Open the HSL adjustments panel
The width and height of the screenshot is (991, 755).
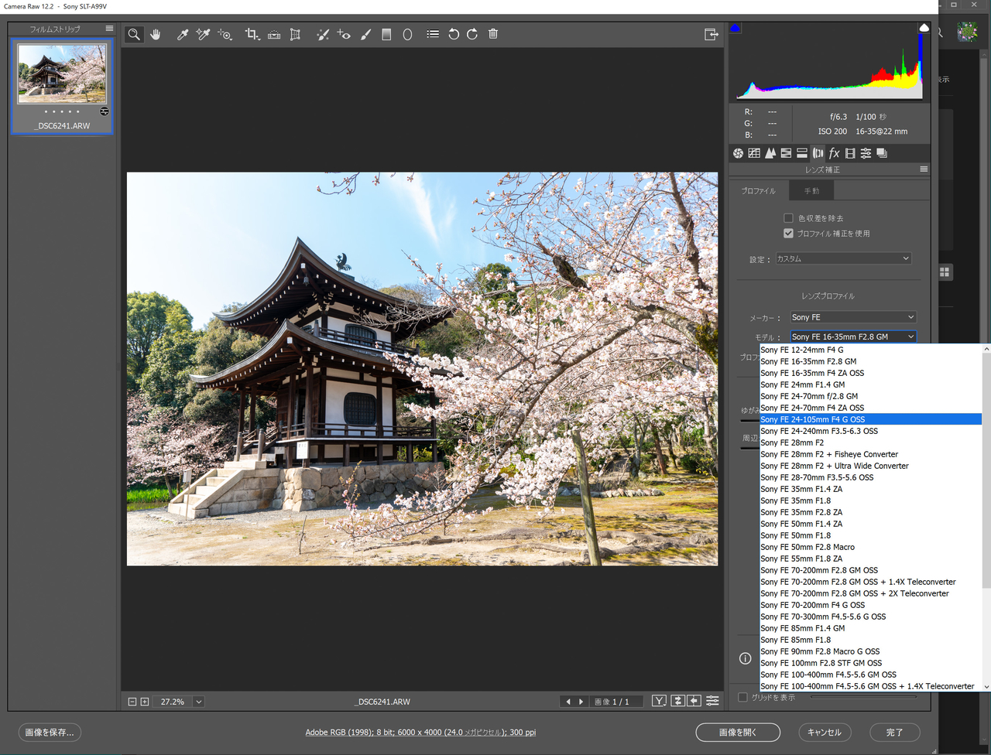[786, 153]
